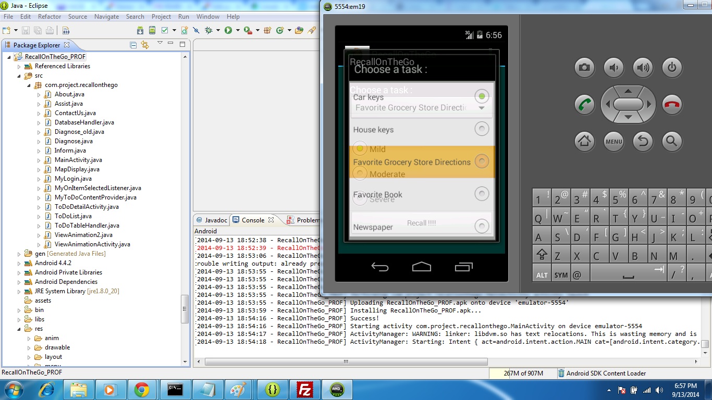This screenshot has width=712, height=400.
Task: Select MapDisplay.java in Package Explorer
Action: [x=77, y=169]
